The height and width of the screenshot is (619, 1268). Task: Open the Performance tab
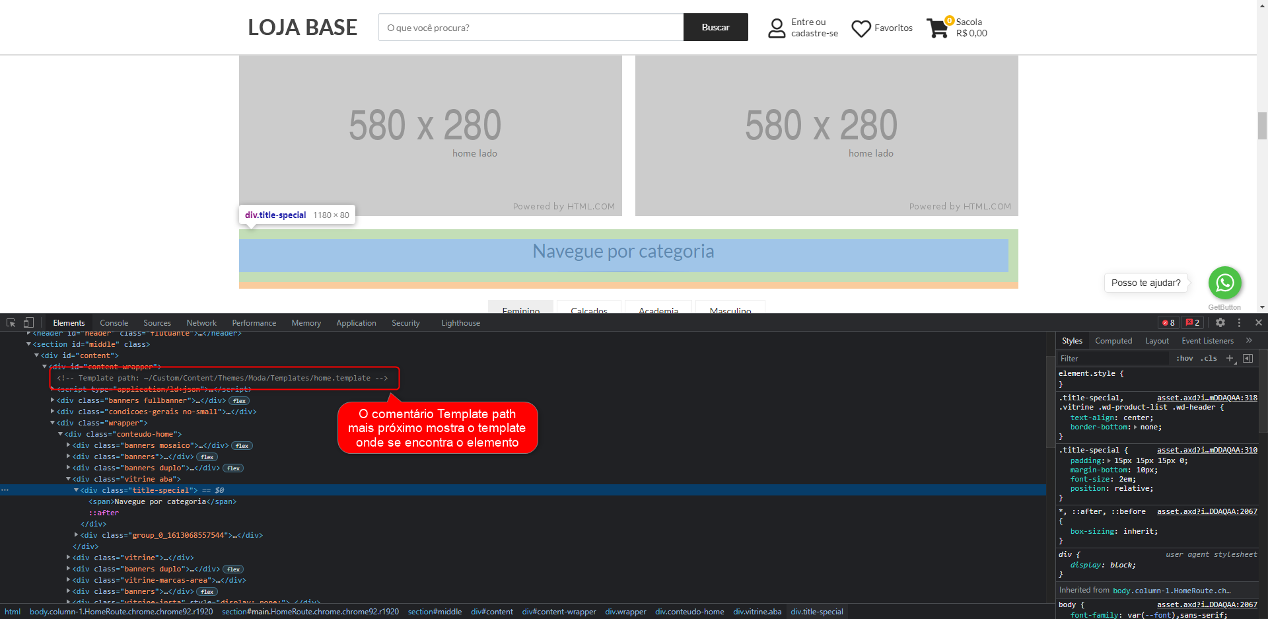pos(254,323)
